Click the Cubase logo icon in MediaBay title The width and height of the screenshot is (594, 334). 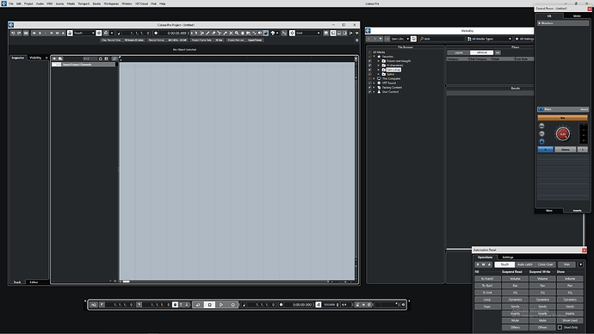point(368,30)
